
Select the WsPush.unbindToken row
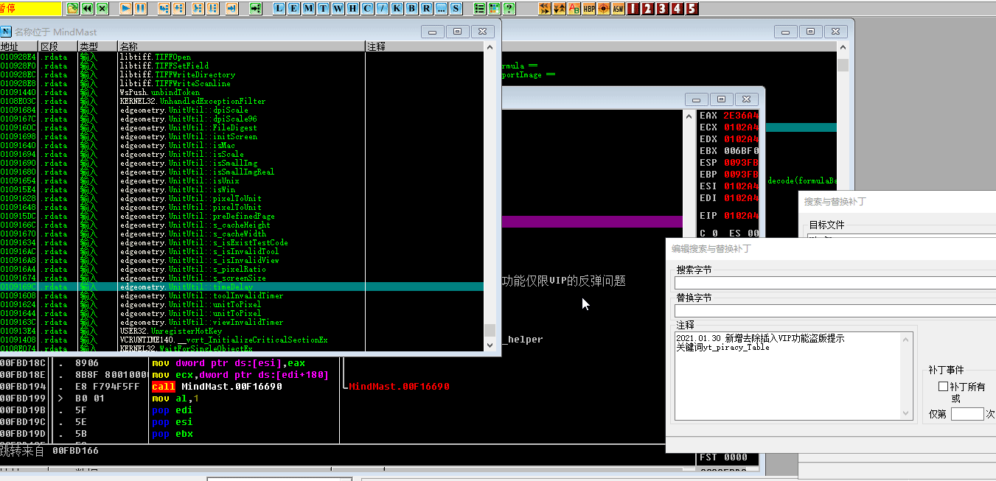point(242,92)
